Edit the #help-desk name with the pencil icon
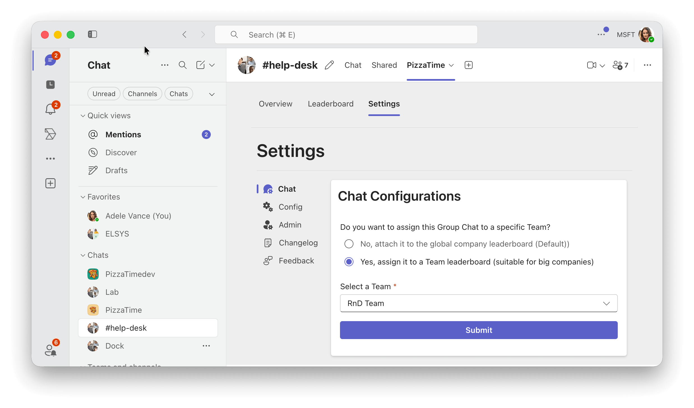This screenshot has height=408, width=694. tap(329, 65)
